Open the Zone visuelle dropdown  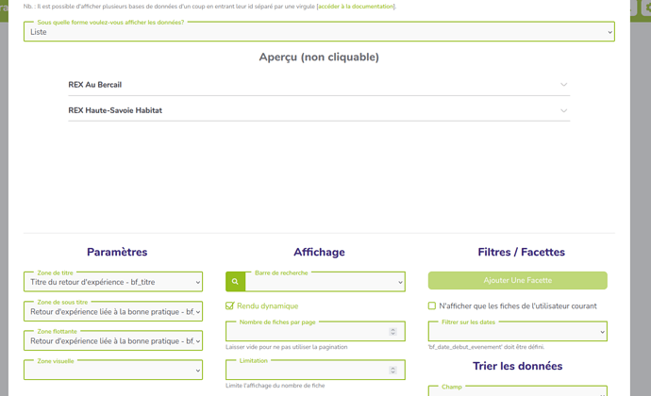click(x=113, y=371)
